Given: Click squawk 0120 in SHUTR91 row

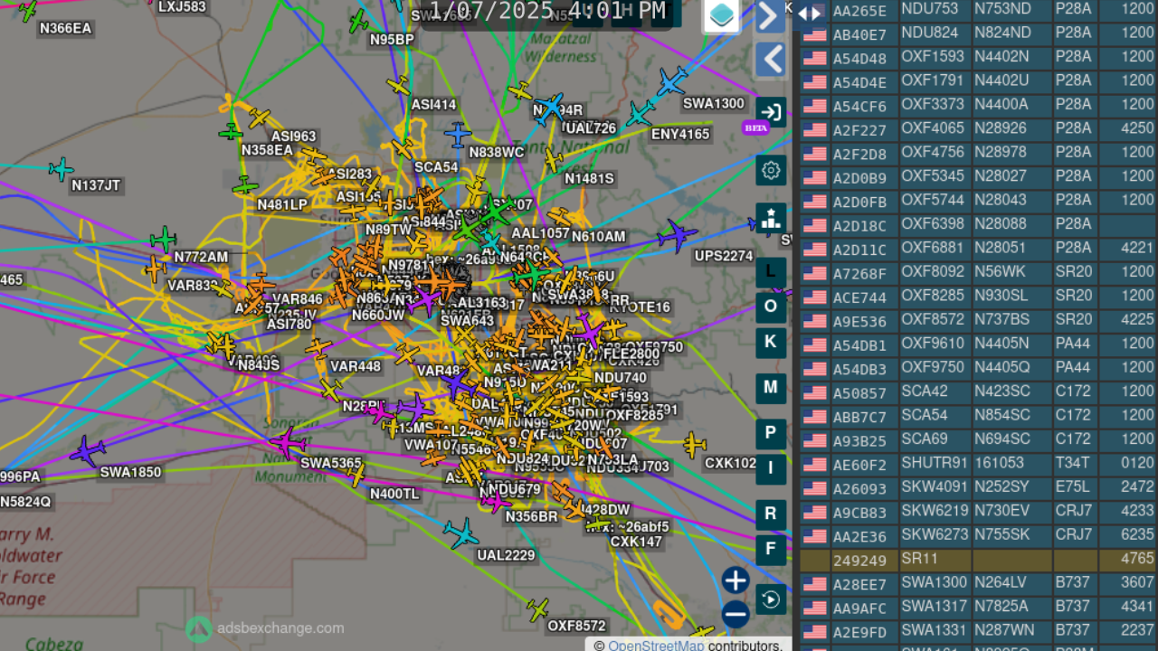Looking at the screenshot, I should coord(1137,463).
